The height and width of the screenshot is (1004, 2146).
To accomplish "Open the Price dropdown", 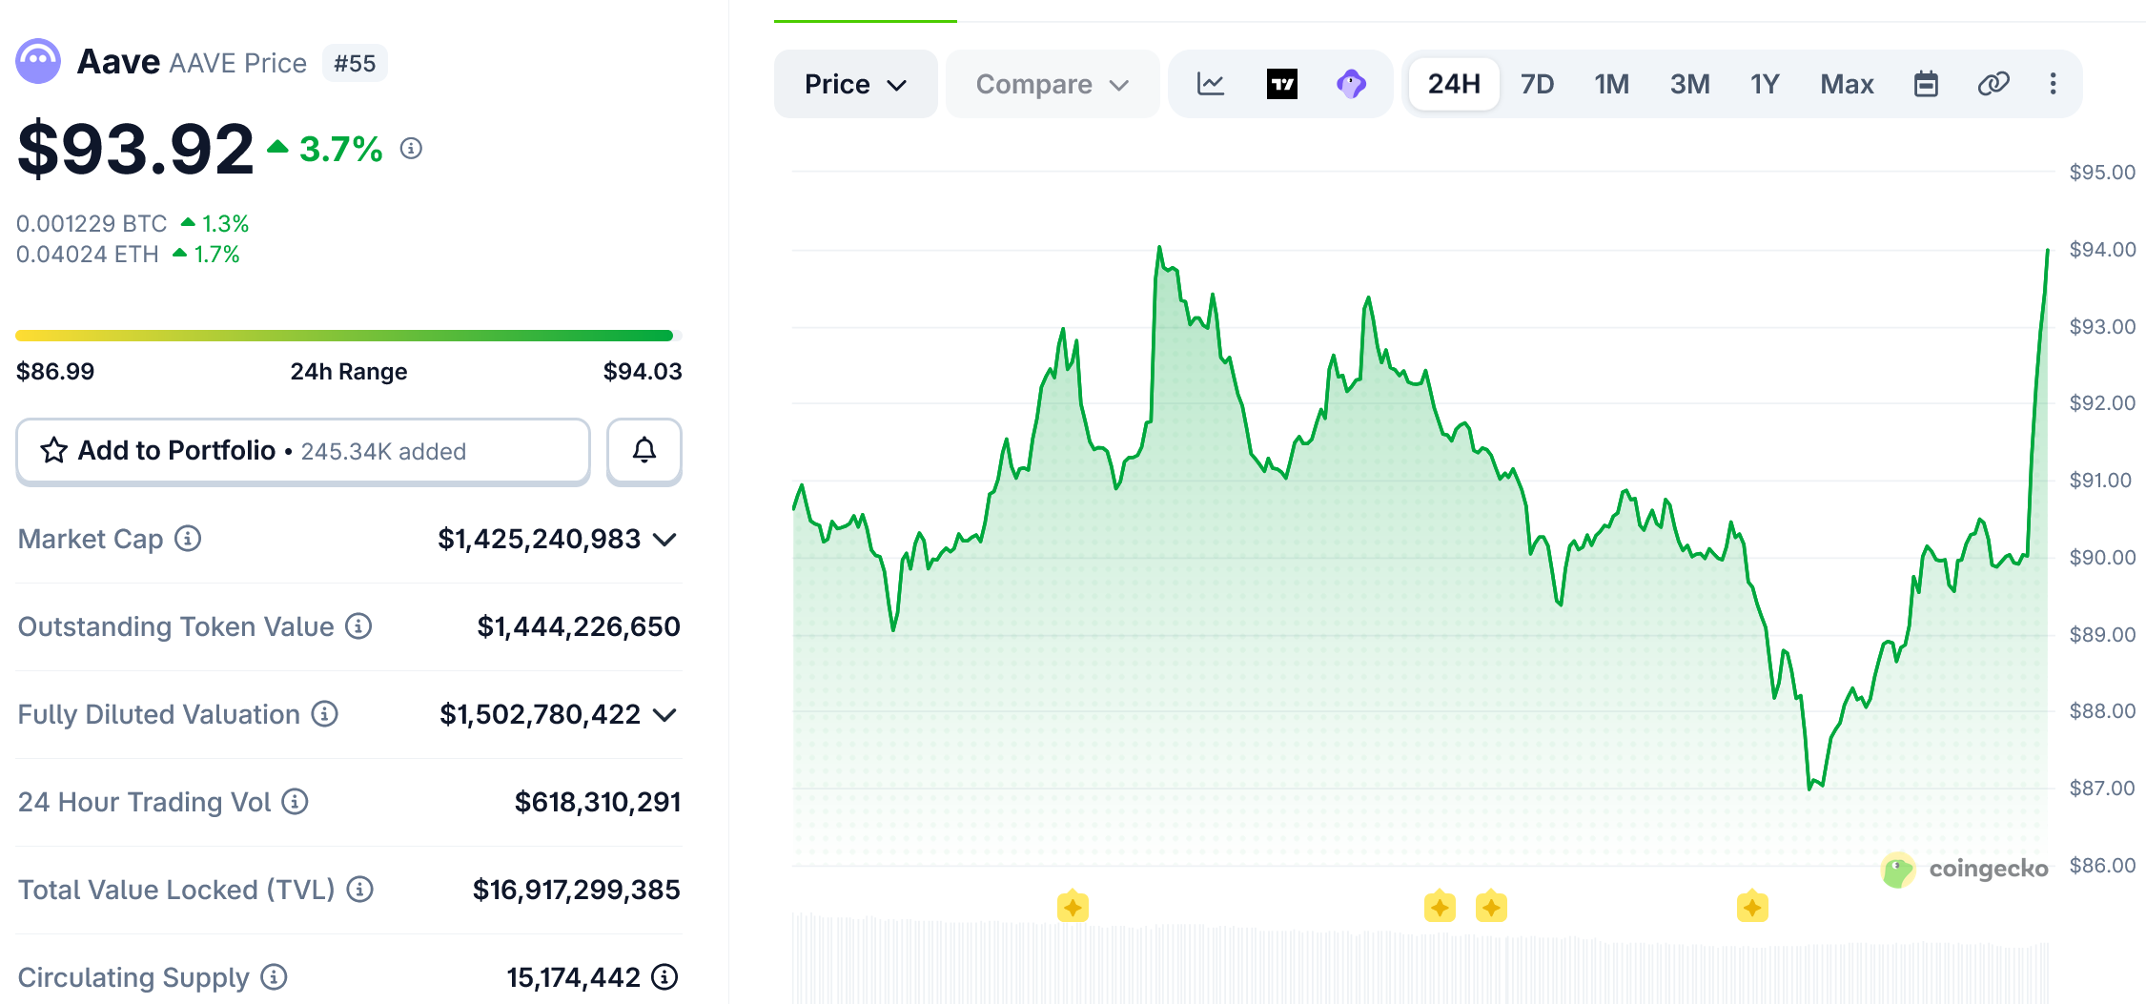I will click(x=855, y=84).
